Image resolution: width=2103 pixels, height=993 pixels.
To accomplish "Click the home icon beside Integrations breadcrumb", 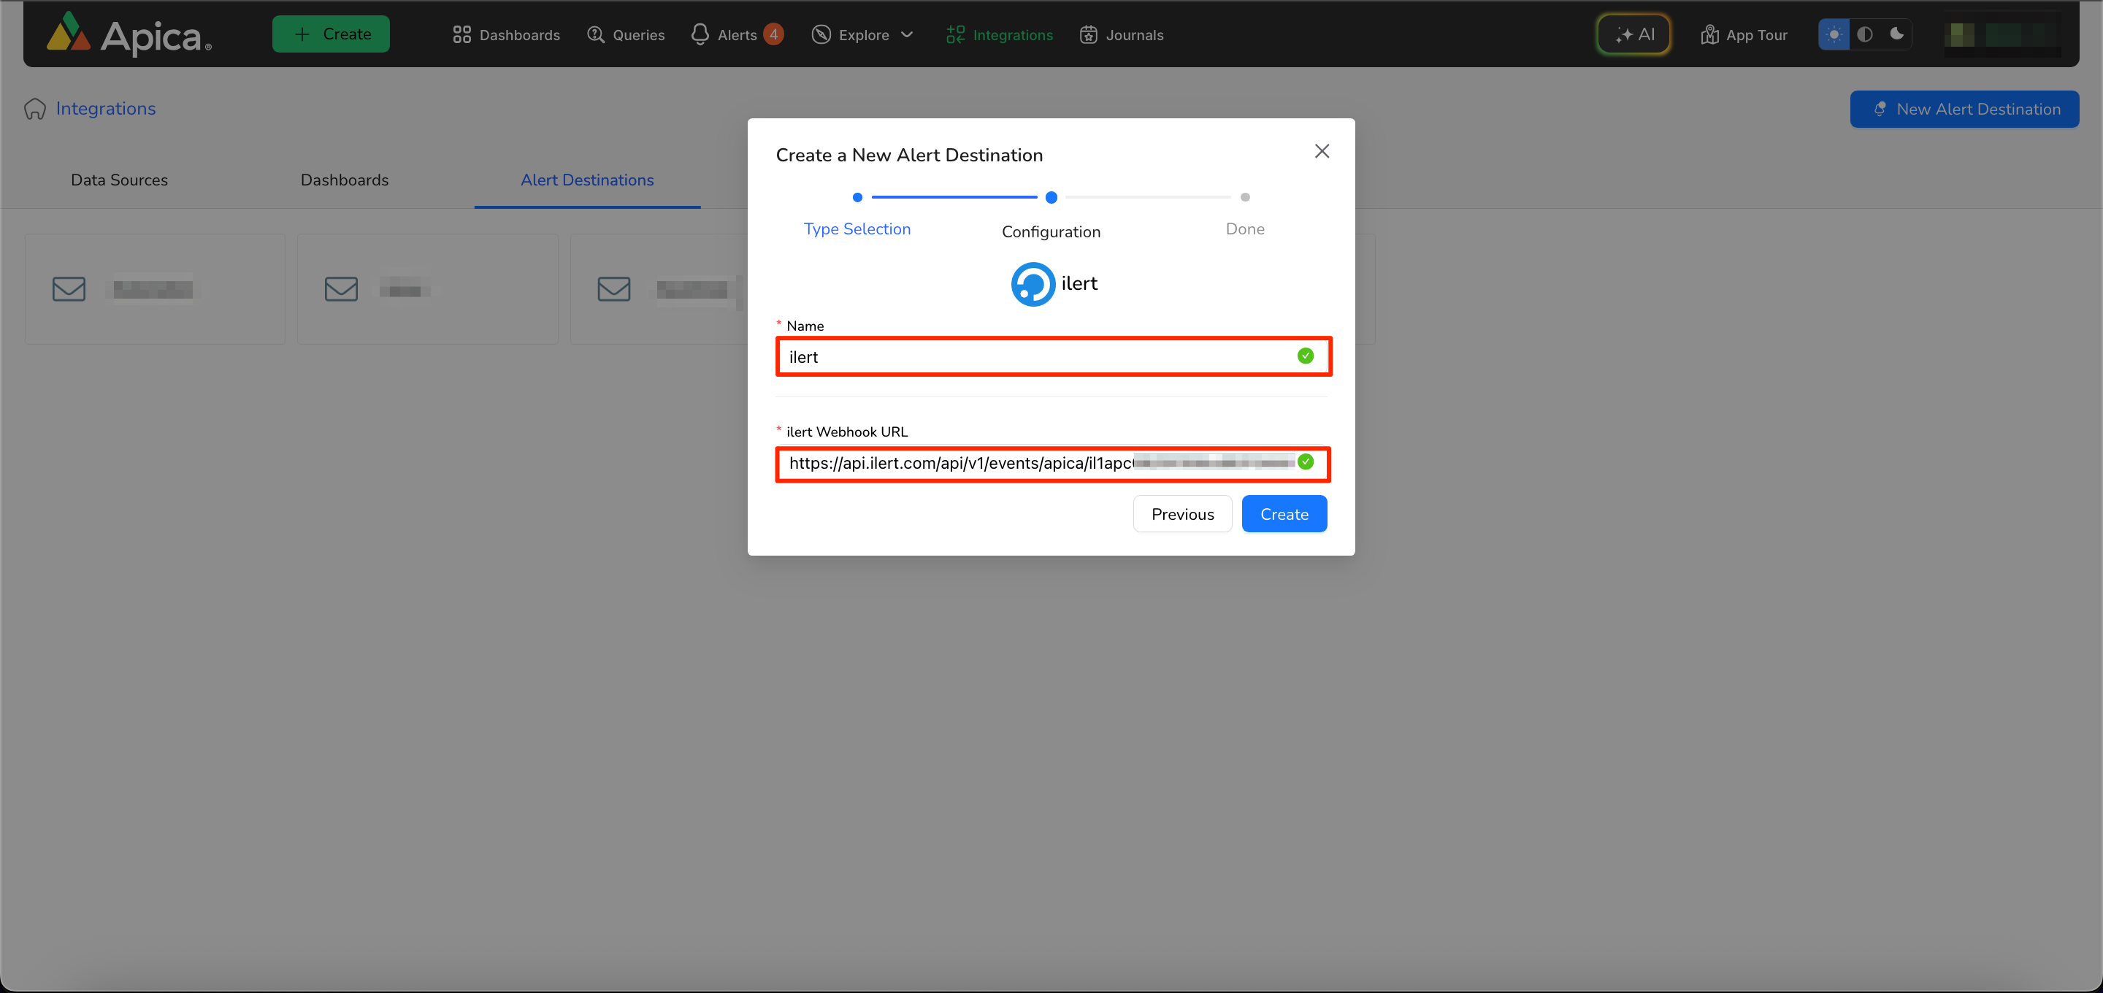I will point(35,109).
